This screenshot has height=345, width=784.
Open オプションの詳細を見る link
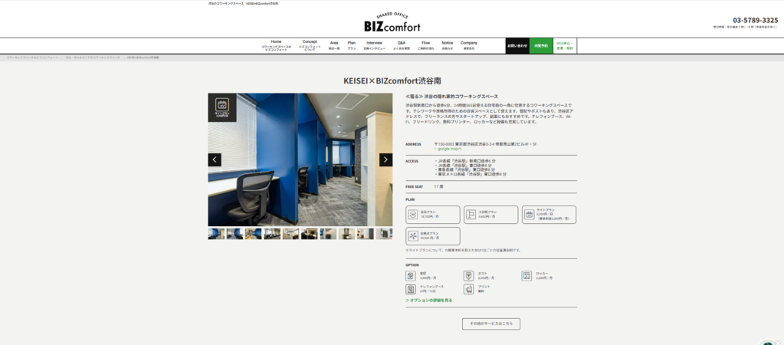[x=429, y=301]
